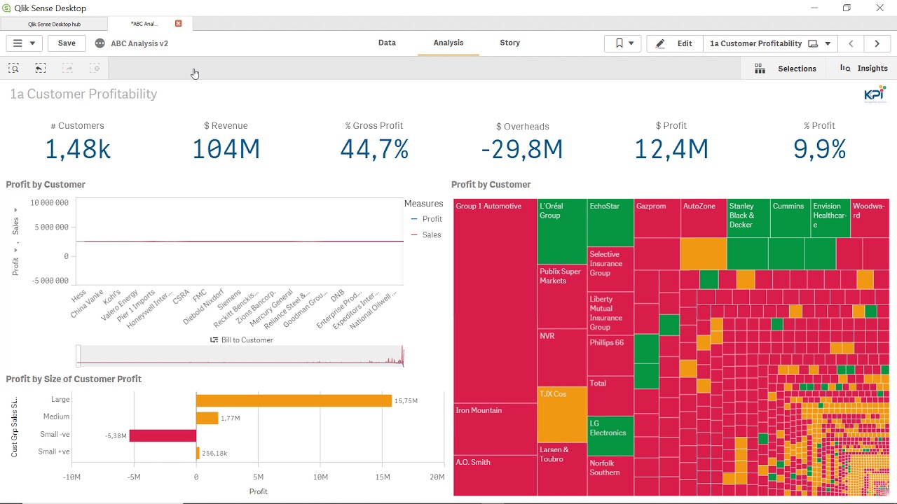
Task: Click the % Gross Profit 44,7% KPI
Action: click(374, 141)
